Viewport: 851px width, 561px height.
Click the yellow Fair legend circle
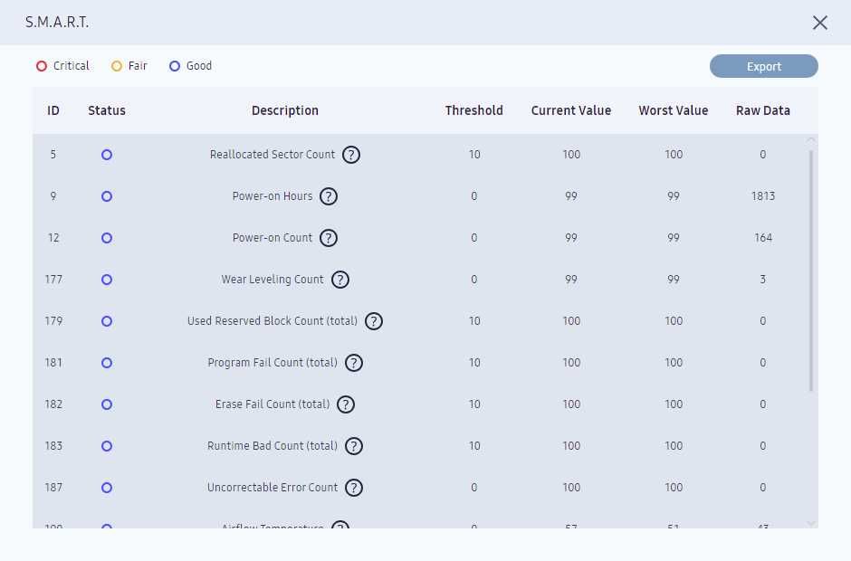point(117,66)
